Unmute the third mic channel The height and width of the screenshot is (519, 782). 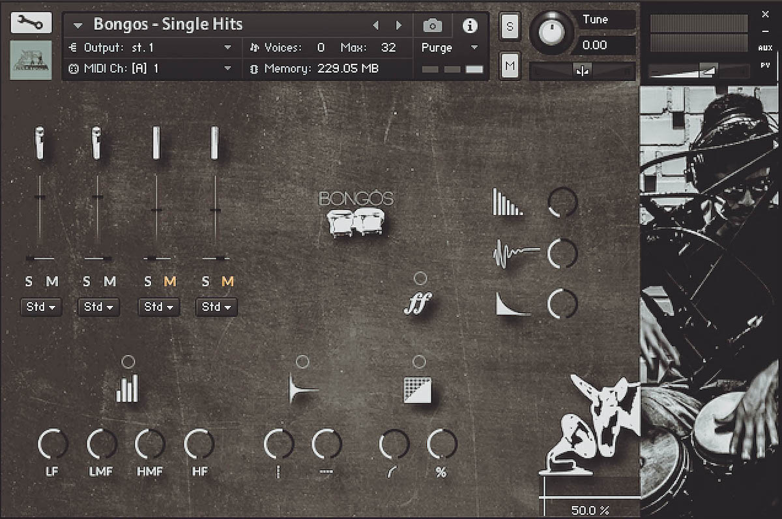pyautogui.click(x=170, y=282)
